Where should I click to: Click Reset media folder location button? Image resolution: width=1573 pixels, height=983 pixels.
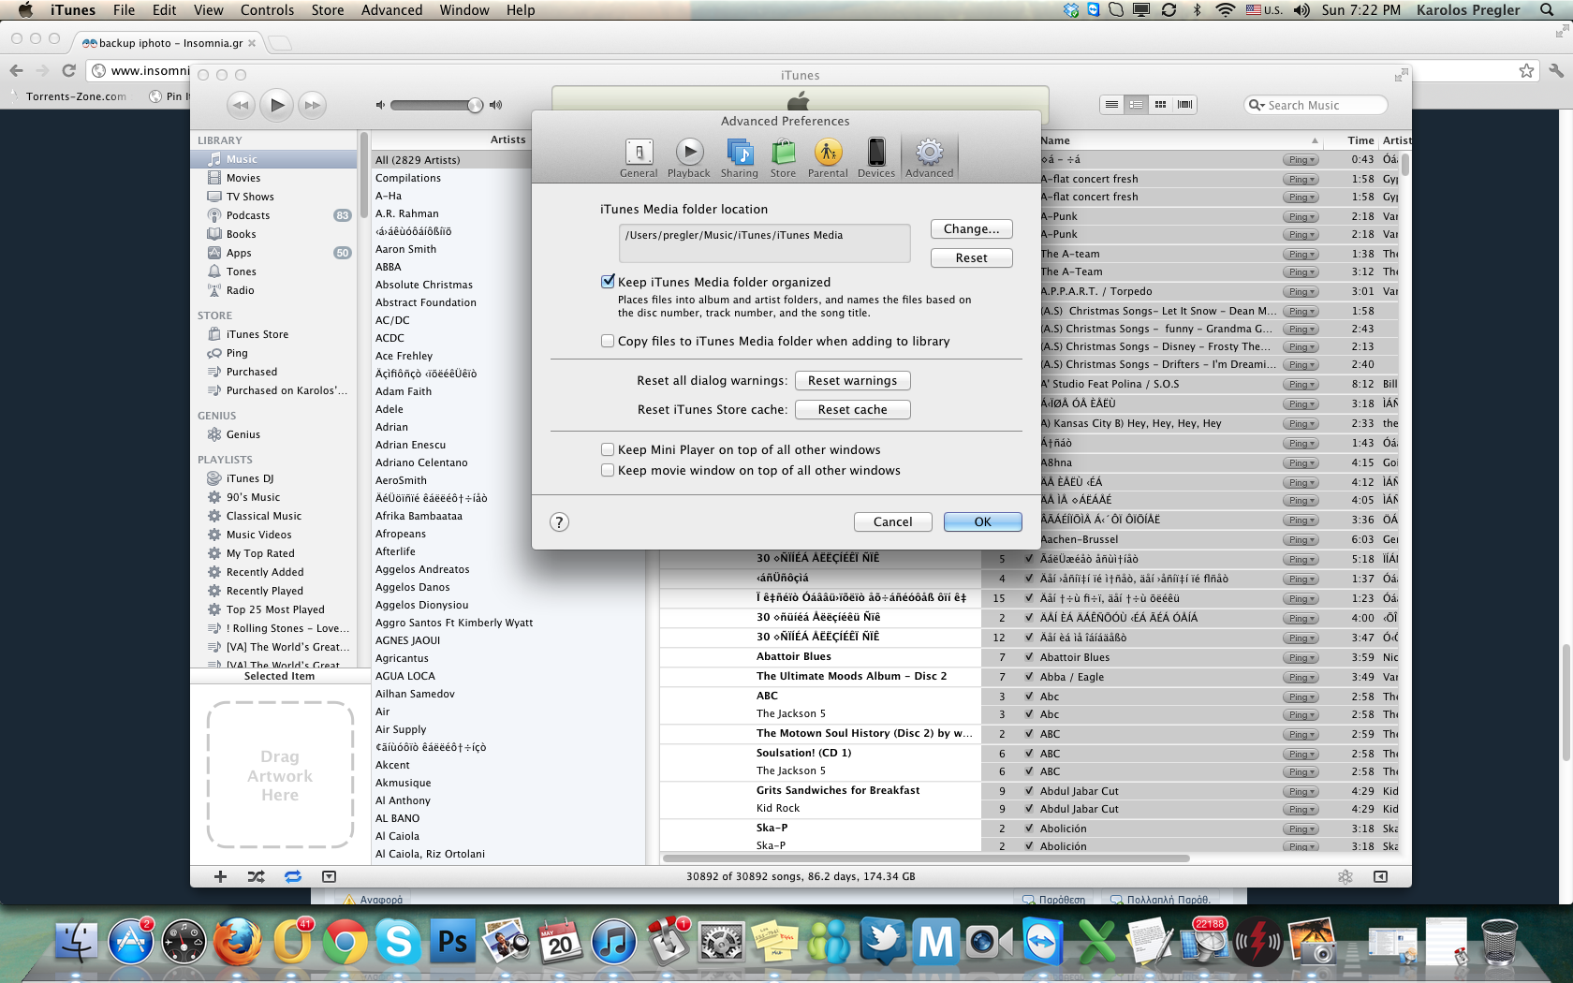971,257
